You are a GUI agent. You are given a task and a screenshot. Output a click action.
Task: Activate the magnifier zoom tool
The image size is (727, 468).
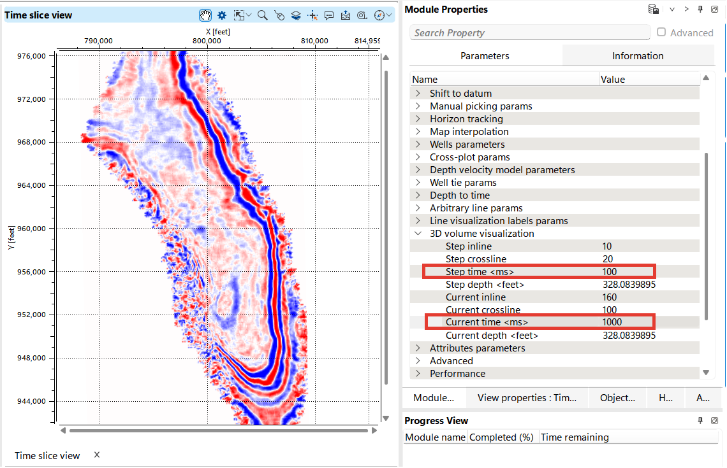pyautogui.click(x=262, y=15)
